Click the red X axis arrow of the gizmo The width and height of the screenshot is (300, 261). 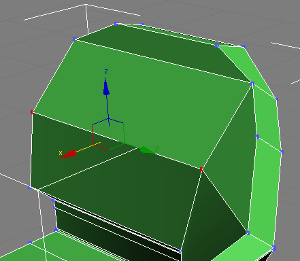tap(68, 154)
